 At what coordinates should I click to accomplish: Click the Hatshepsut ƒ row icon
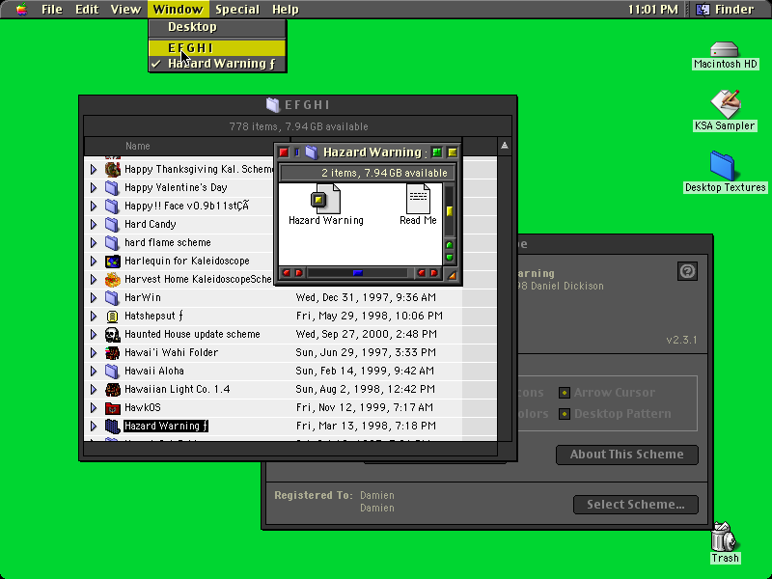112,317
